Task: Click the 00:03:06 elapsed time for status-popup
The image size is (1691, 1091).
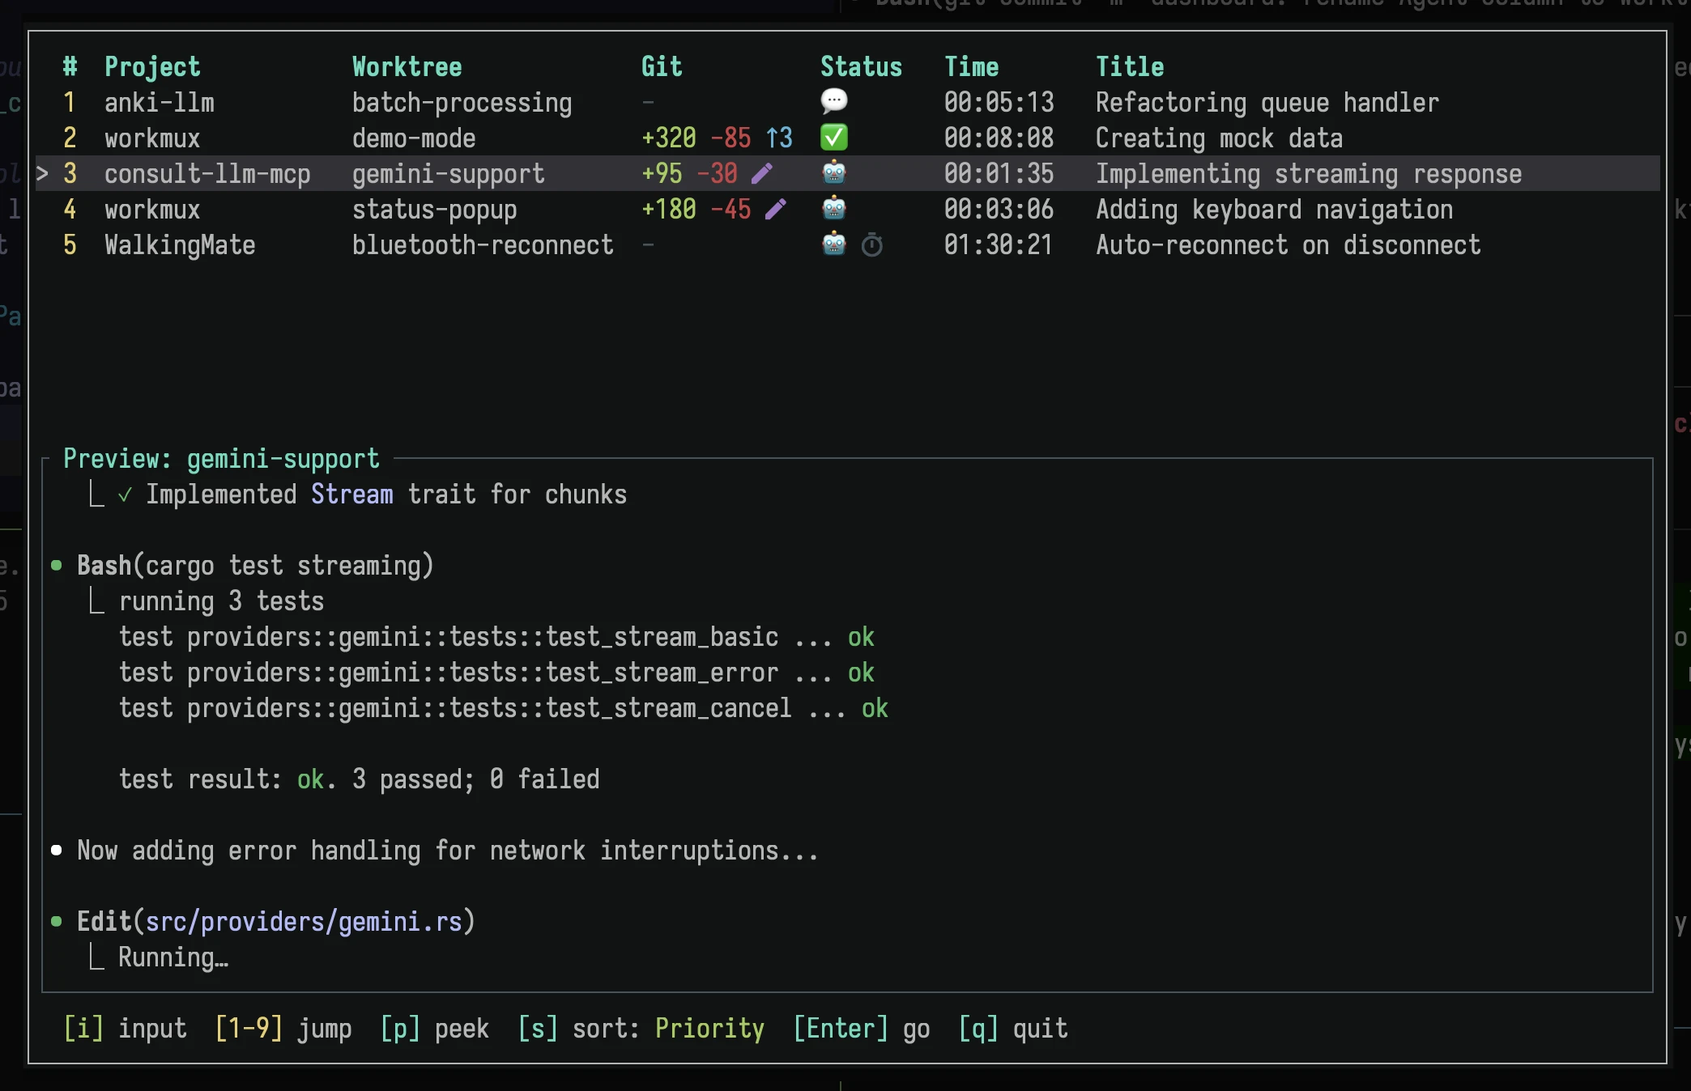Action: [999, 209]
